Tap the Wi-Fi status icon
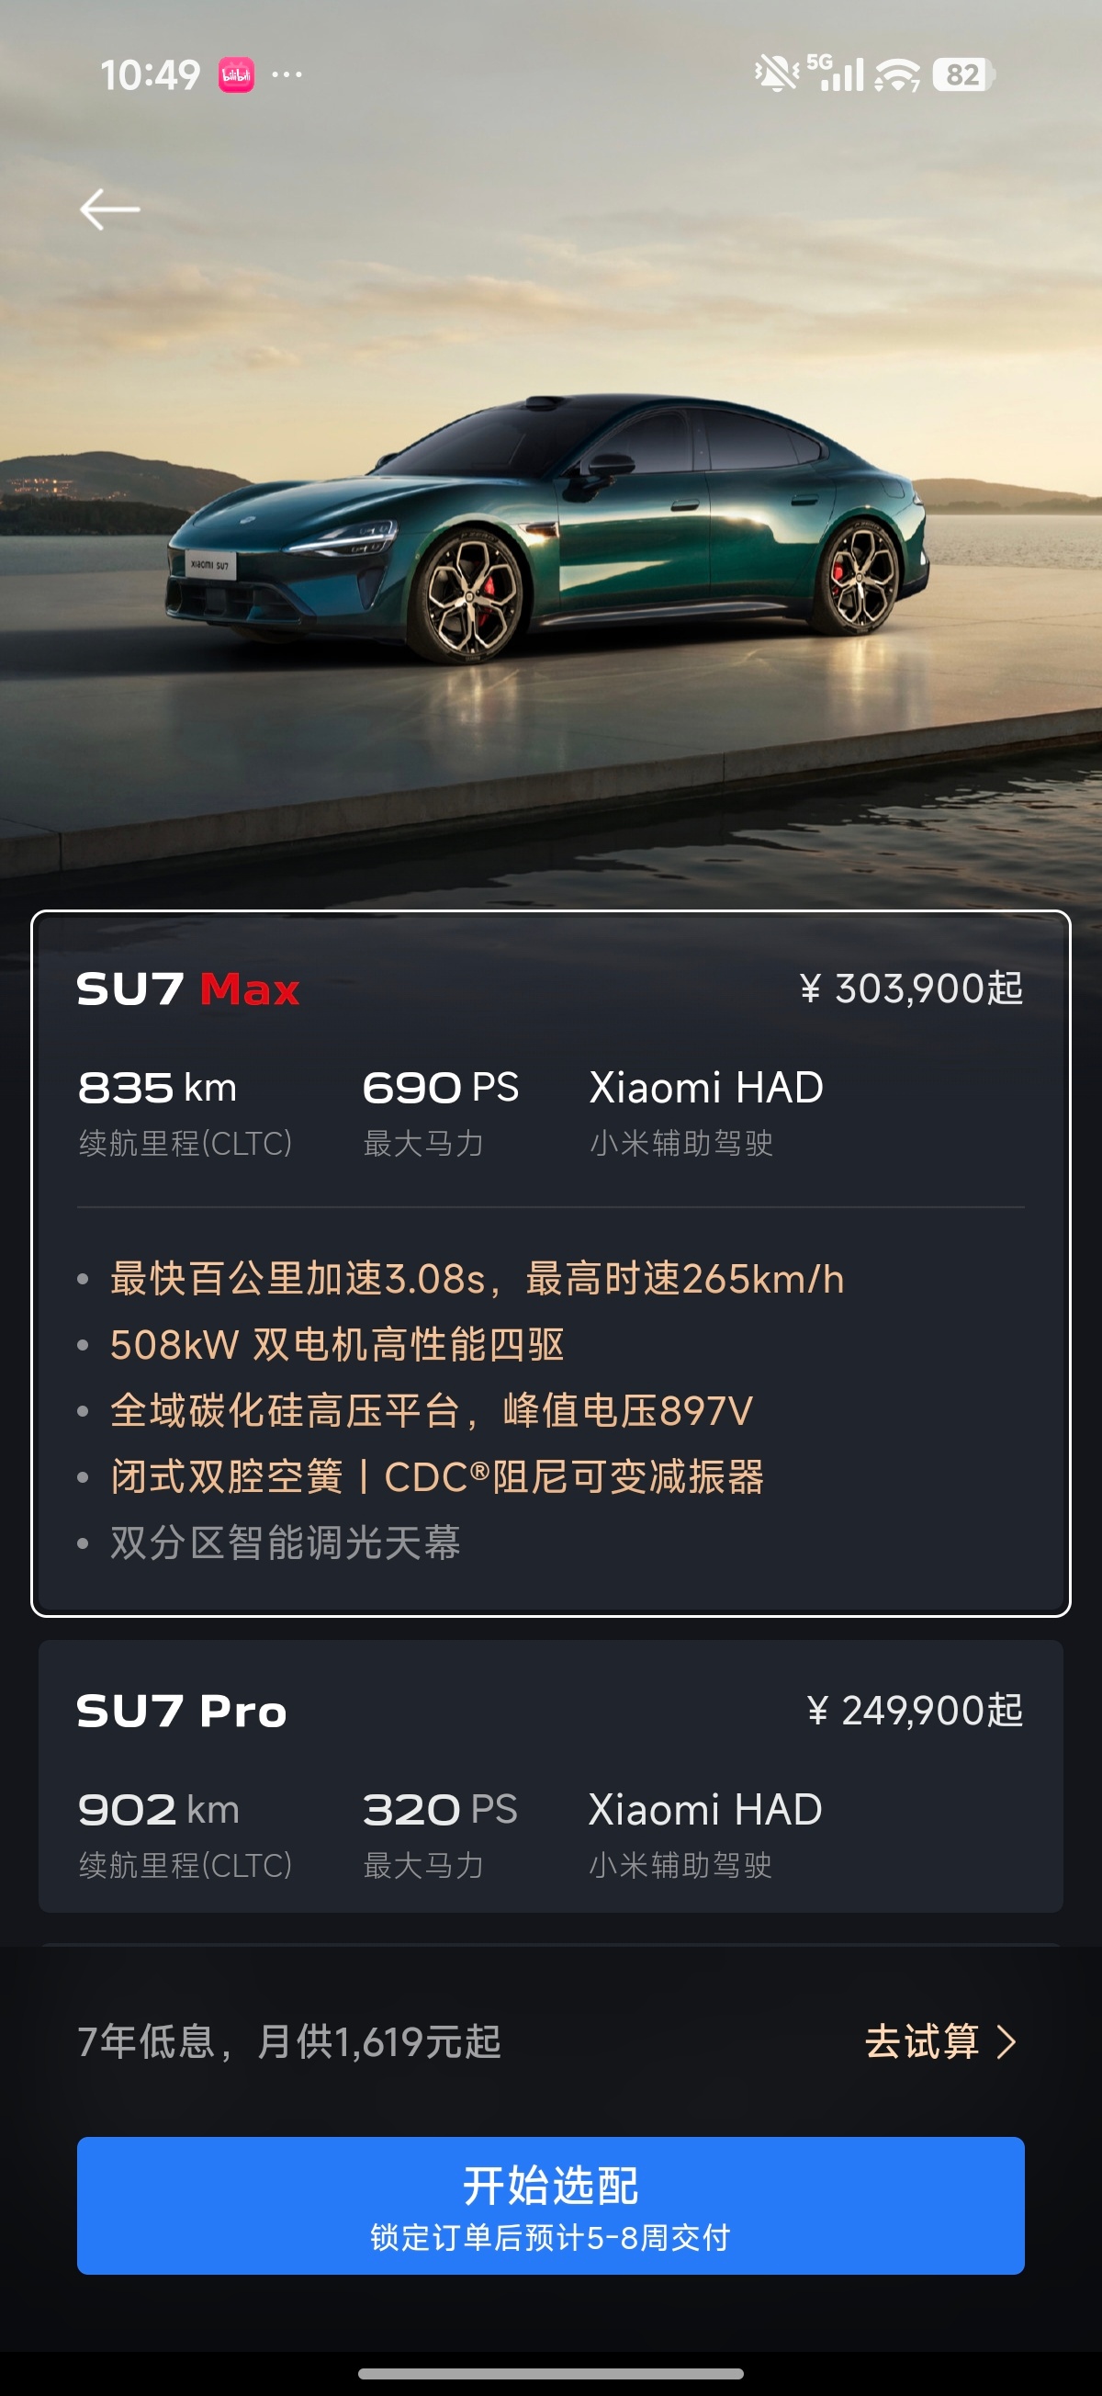 point(897,74)
